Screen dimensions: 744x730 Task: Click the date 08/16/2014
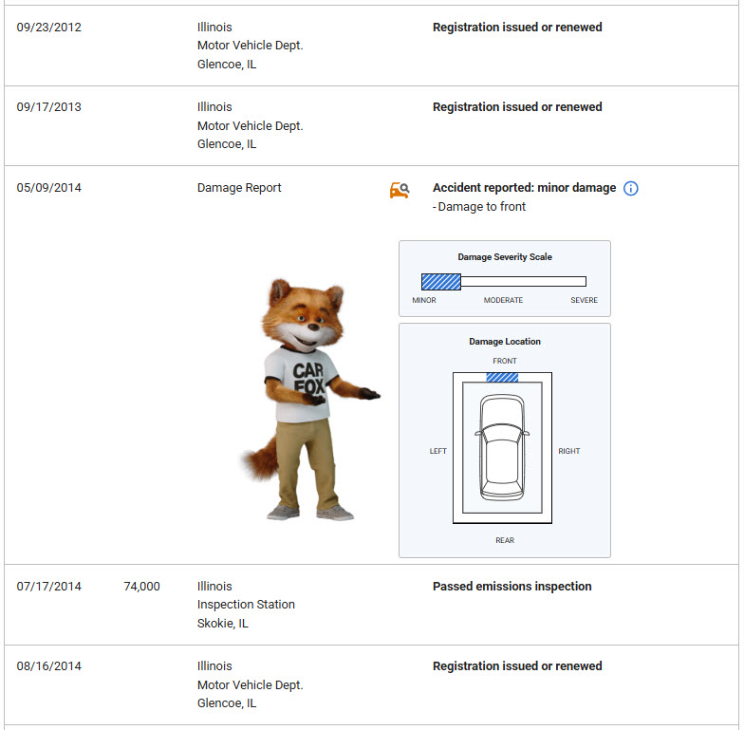pos(49,666)
